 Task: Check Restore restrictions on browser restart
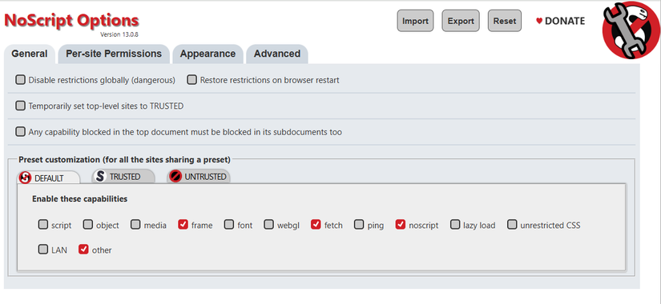click(191, 80)
